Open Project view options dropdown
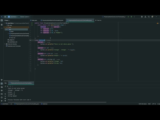Image resolution: width=160 pixels, height=120 pixels. click(7, 20)
